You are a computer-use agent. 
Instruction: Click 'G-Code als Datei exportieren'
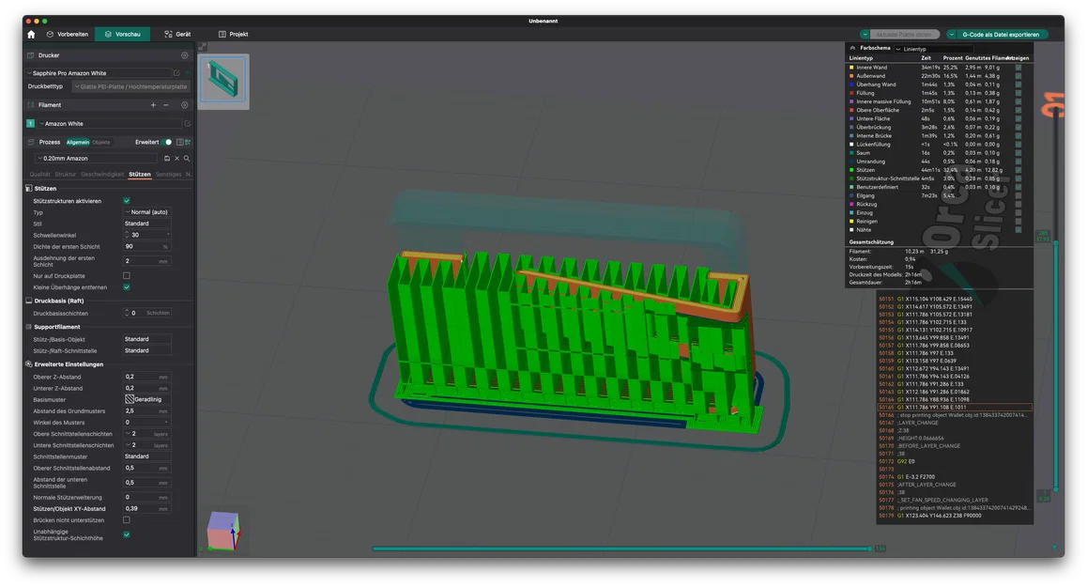coord(1002,33)
